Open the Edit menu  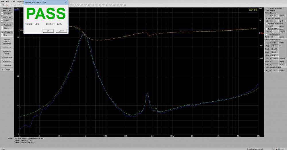tap(8, 1)
